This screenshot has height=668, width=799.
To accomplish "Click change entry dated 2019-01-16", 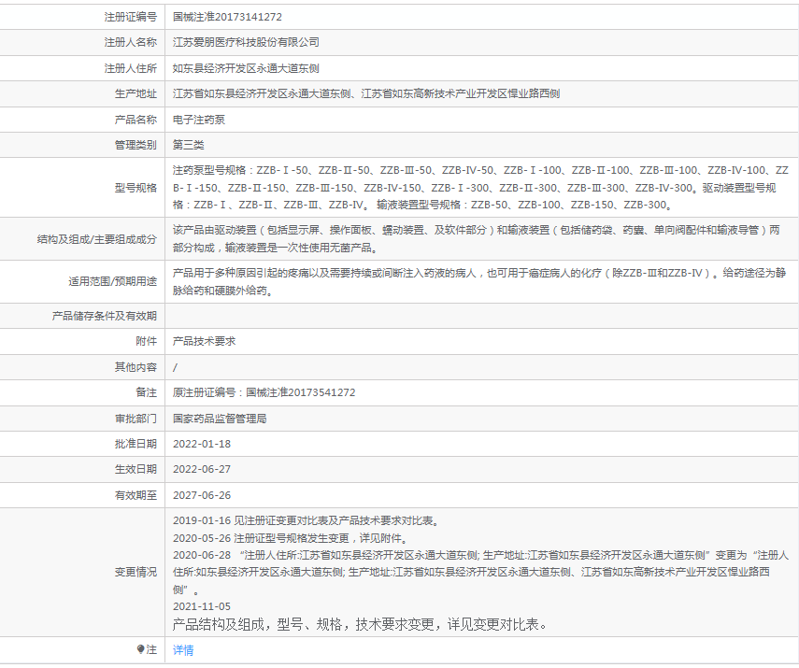I will pyautogui.click(x=306, y=520).
